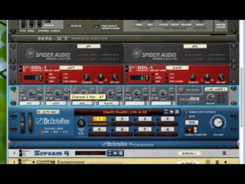Solo Line Mixer channel 1

click(x=25, y=99)
